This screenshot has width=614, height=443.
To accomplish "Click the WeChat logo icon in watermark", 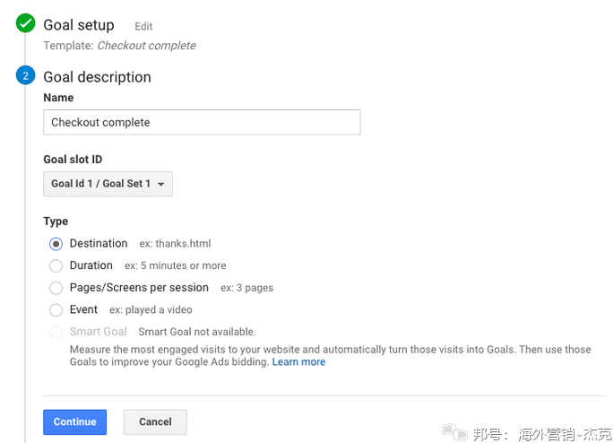I will tap(454, 432).
